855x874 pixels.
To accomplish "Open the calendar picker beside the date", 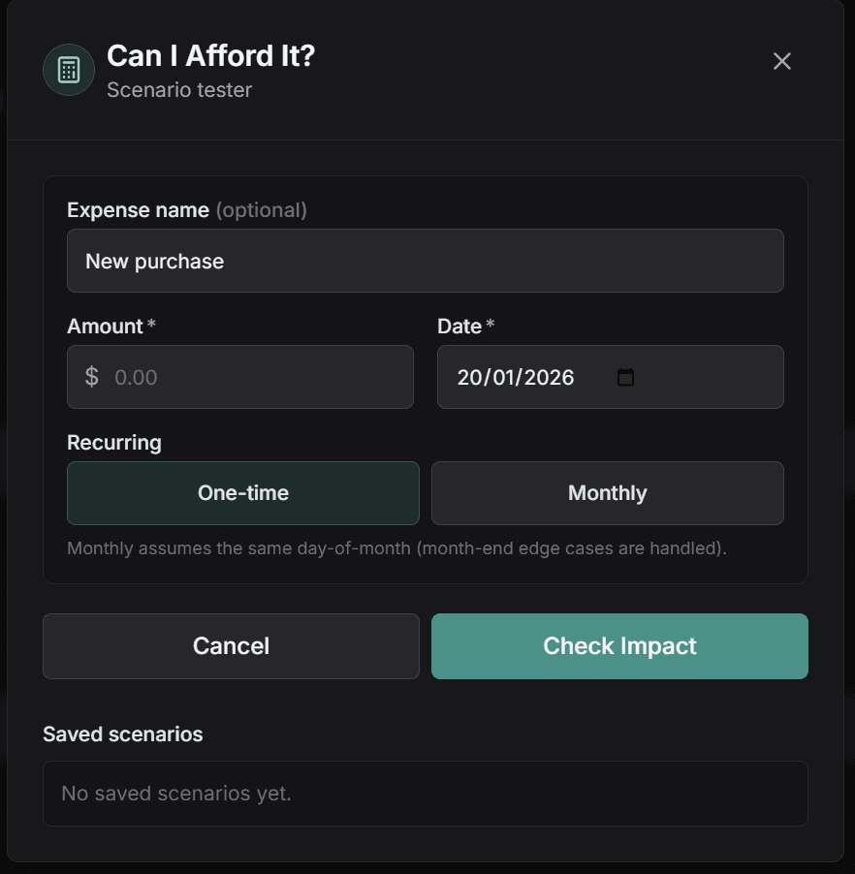I will point(625,377).
